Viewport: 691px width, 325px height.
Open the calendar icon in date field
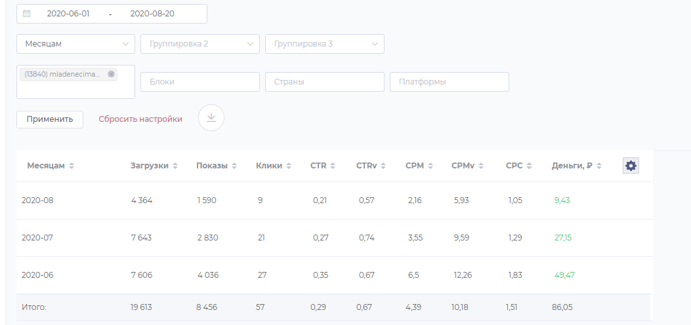click(x=26, y=14)
